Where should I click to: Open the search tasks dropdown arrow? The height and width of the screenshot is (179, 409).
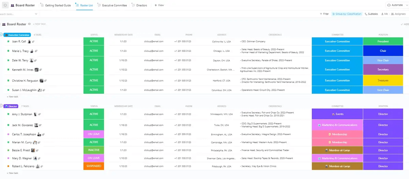pyautogui.click(x=36, y=14)
